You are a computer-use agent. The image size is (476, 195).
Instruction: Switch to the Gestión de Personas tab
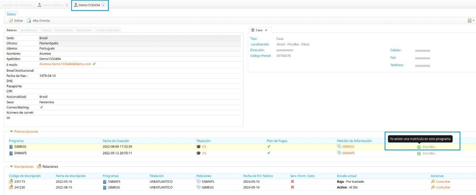point(17,5)
